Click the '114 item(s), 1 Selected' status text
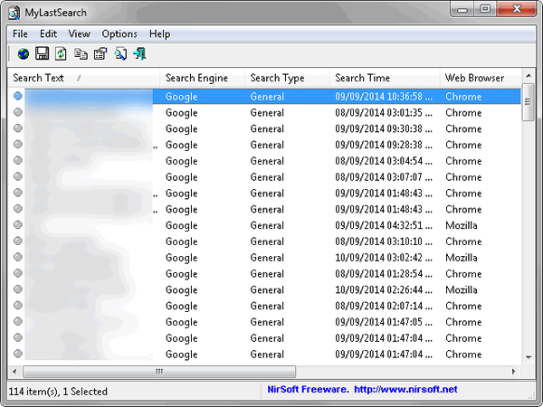This screenshot has height=407, width=543. 58,392
